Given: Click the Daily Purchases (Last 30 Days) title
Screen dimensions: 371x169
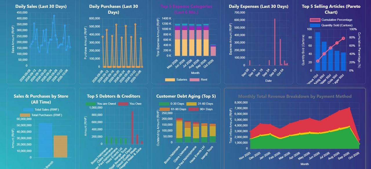Looking at the screenshot, I should (113, 9).
